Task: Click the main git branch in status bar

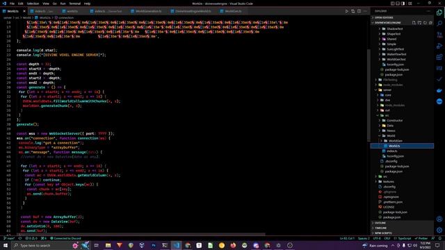Action: (x=9, y=239)
